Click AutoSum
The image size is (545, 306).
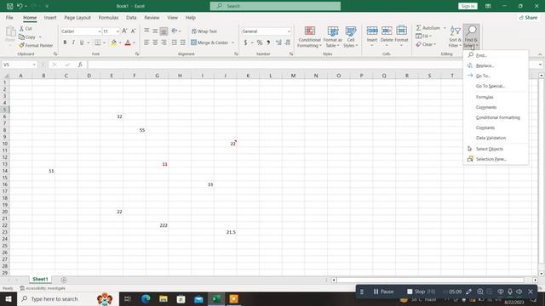point(427,28)
